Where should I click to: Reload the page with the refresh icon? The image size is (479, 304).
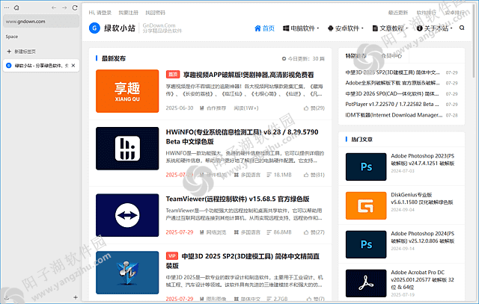click(x=75, y=7)
